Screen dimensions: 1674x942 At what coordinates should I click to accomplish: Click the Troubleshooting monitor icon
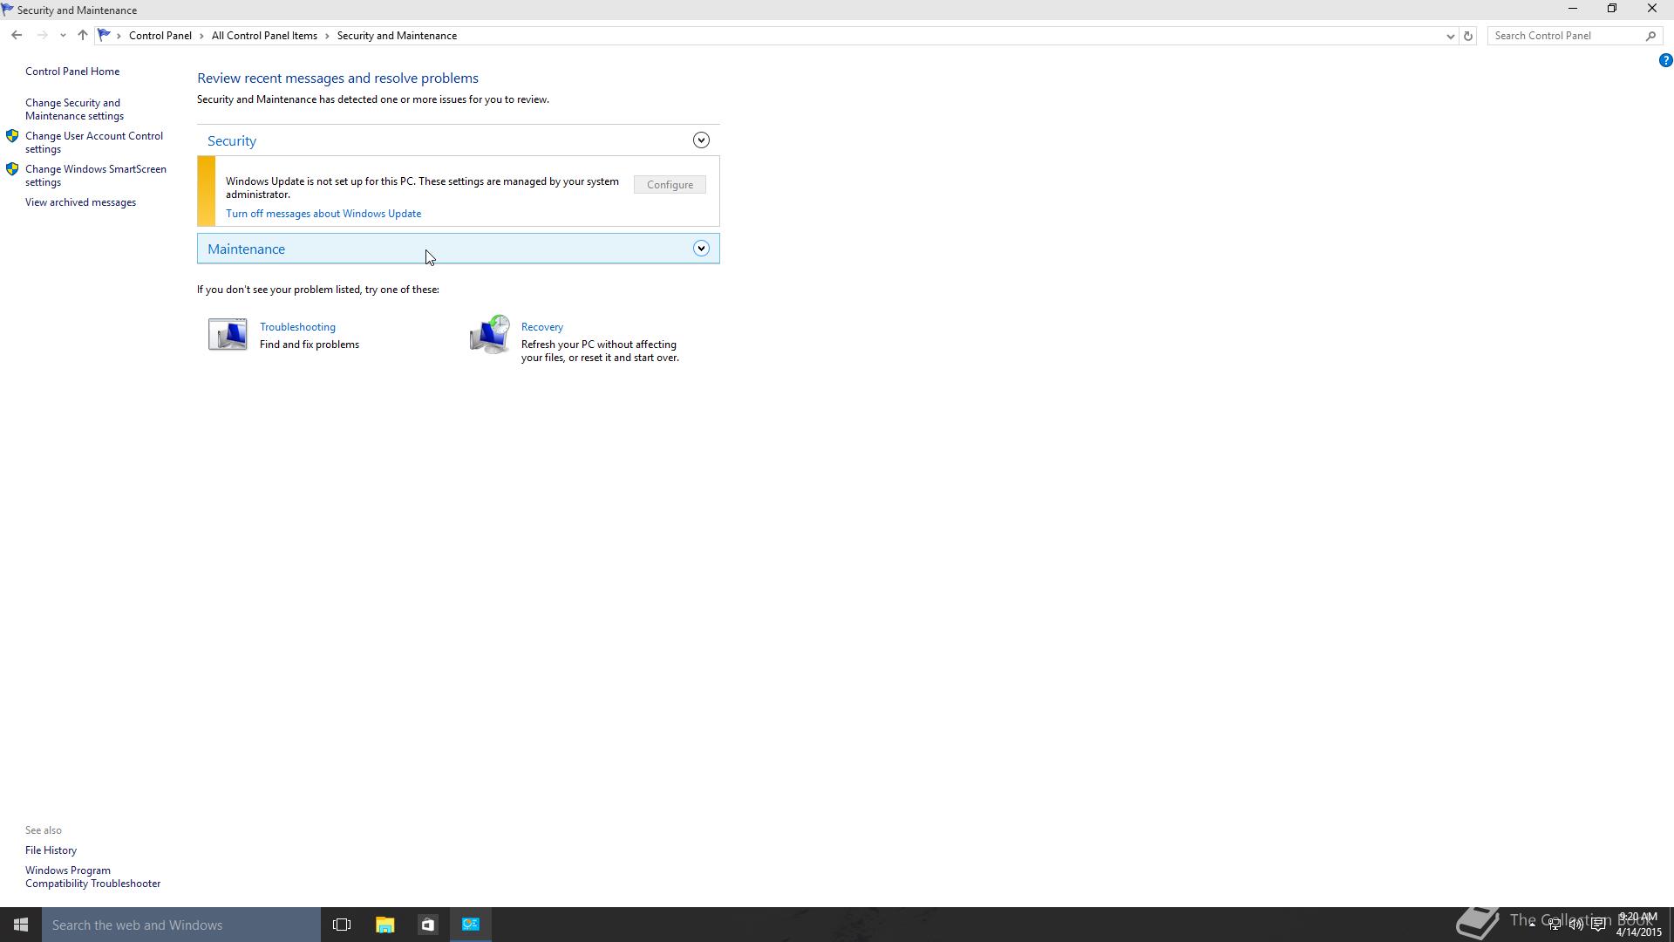coord(228,334)
